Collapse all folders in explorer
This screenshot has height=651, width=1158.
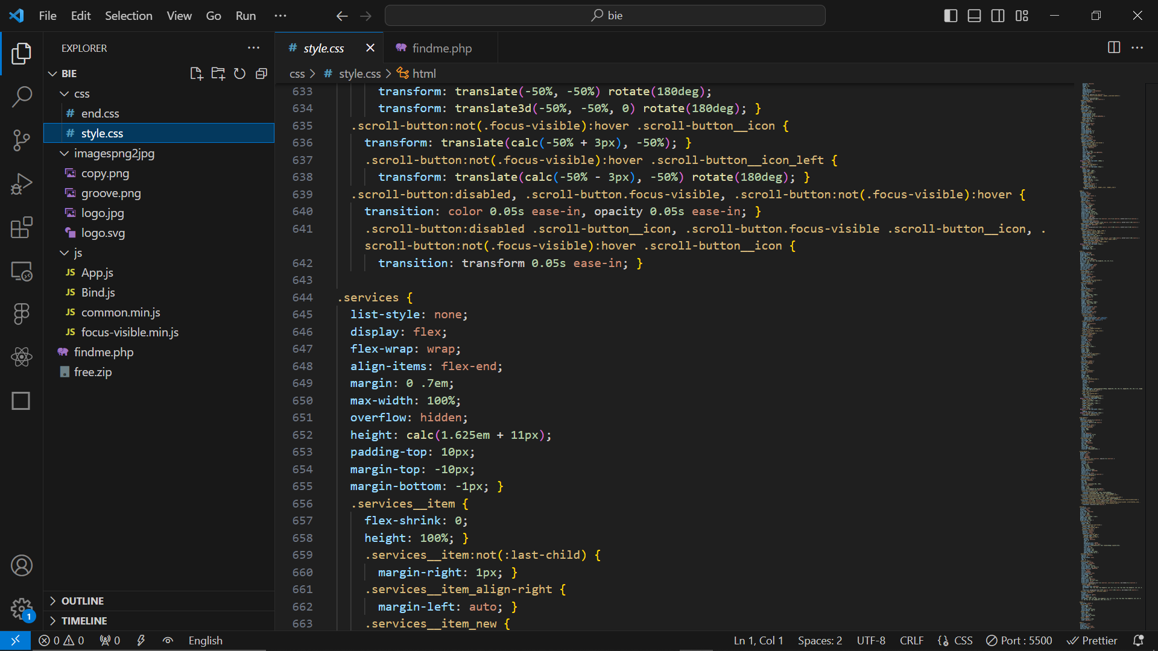[x=261, y=74]
